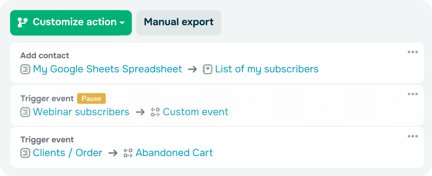Open the Webinar subscribers link

click(x=81, y=112)
